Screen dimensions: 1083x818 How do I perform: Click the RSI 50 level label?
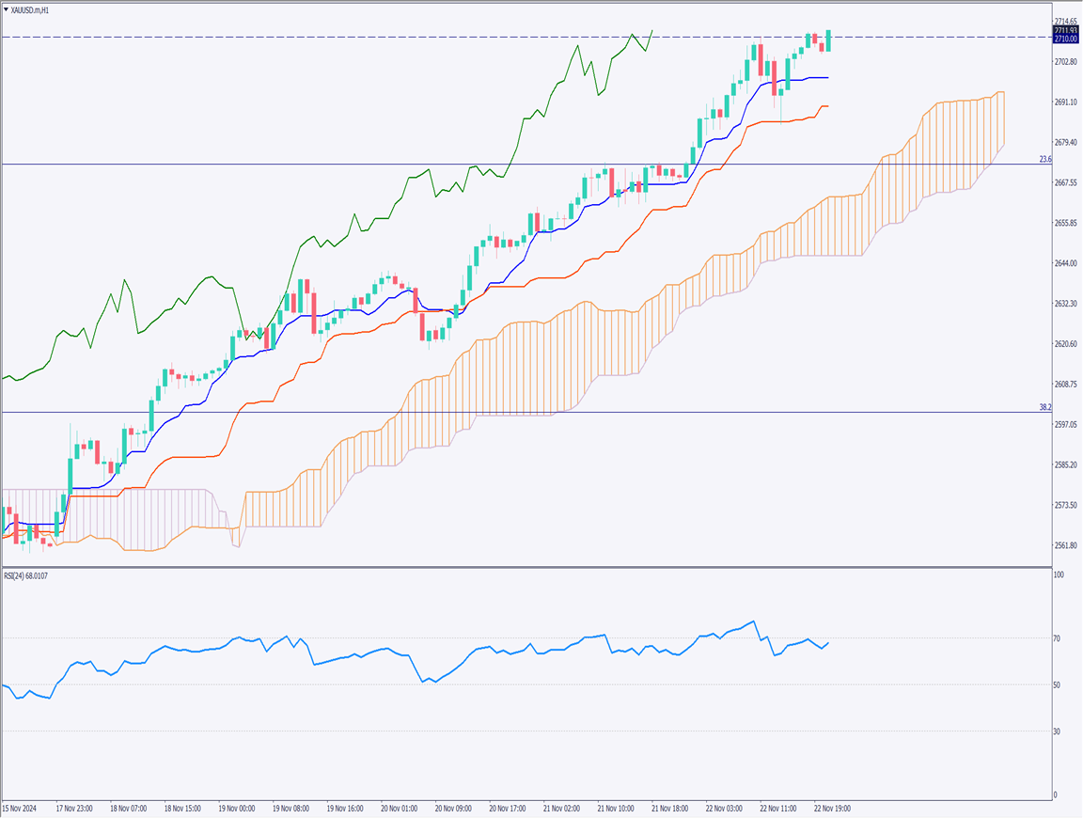pyautogui.click(x=1057, y=684)
